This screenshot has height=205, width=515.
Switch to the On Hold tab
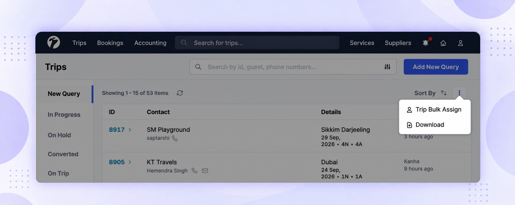click(59, 135)
